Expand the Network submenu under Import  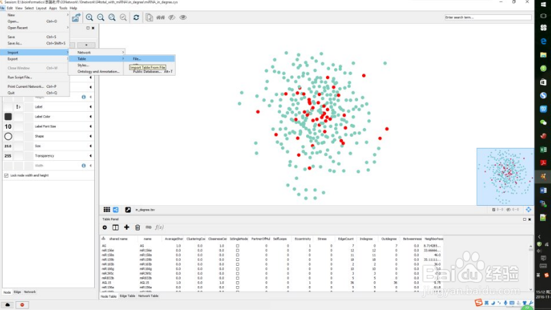point(97,52)
